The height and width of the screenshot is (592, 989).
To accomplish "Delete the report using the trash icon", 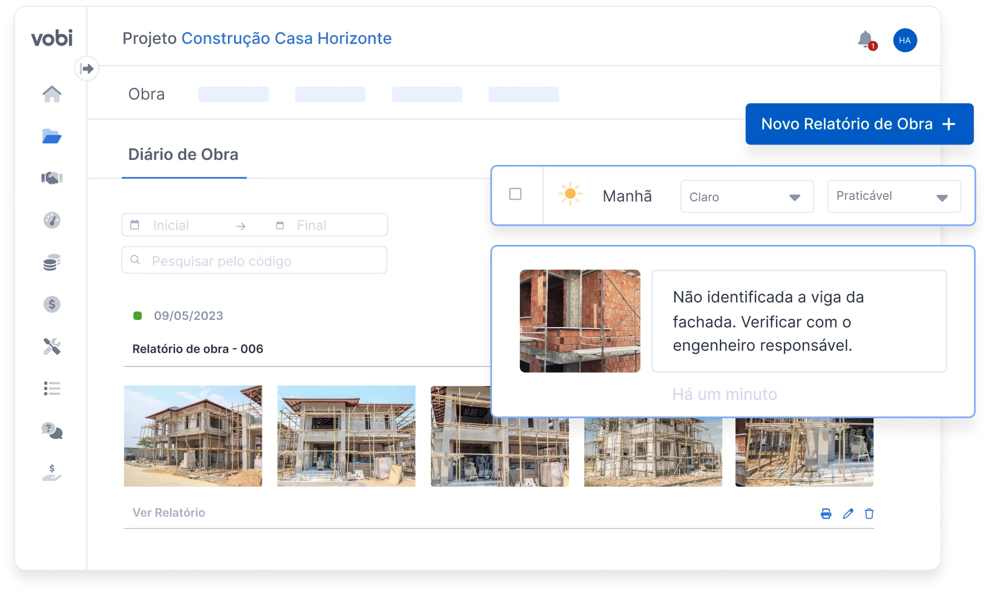I will [x=869, y=514].
